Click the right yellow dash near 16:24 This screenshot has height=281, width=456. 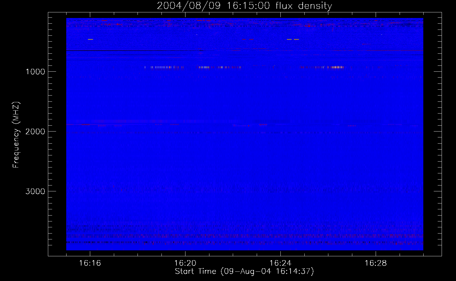click(296, 39)
